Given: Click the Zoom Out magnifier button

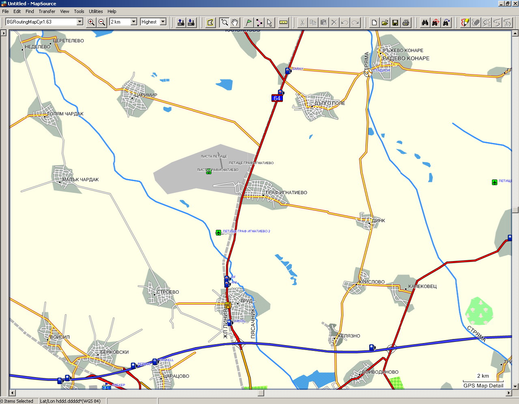Looking at the screenshot, I should click(102, 22).
